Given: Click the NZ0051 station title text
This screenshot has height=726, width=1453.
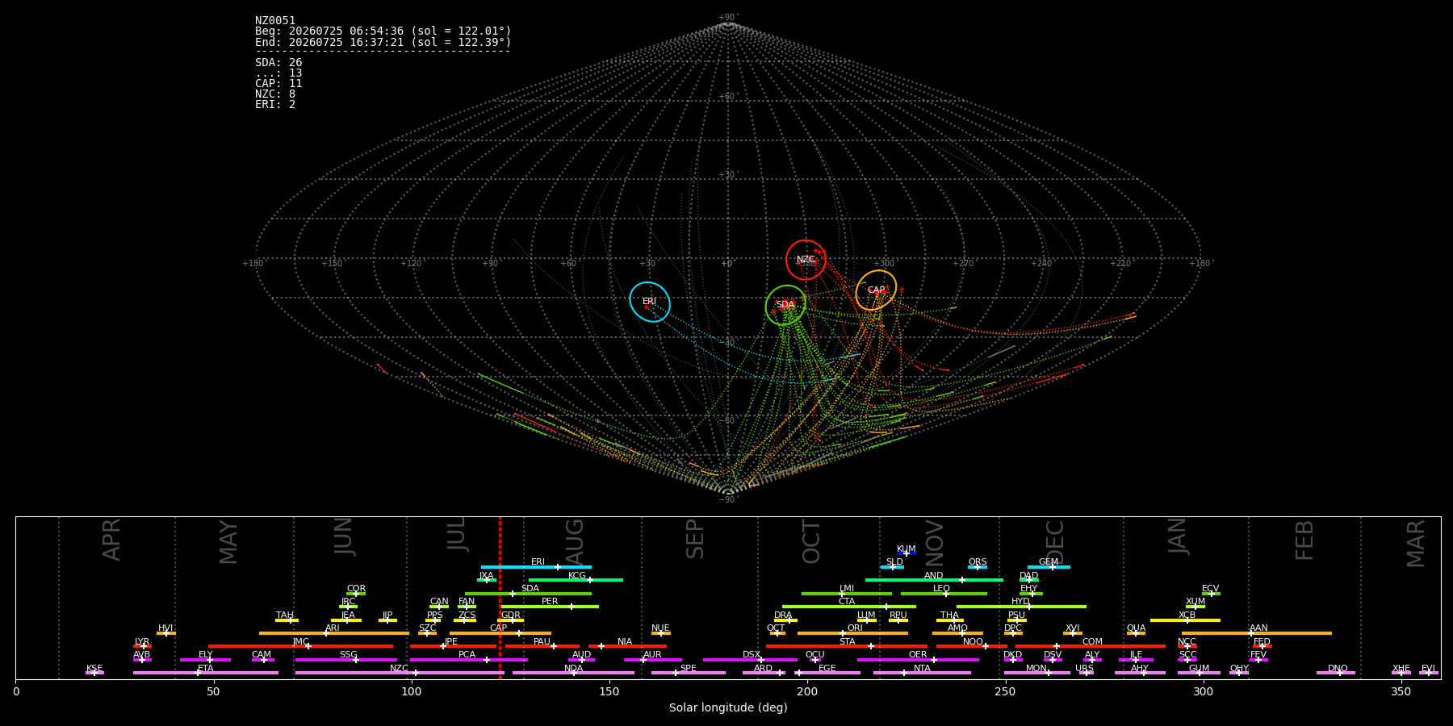Looking at the screenshot, I should click(275, 20).
